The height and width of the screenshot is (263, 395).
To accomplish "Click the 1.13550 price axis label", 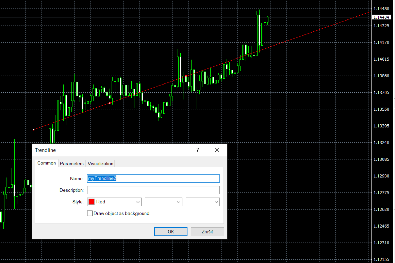I will coord(381,109).
